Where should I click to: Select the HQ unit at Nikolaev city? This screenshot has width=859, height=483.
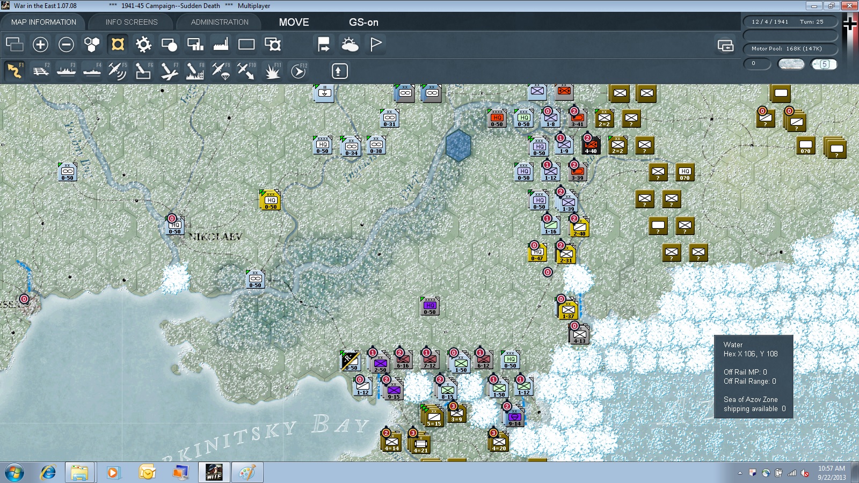[175, 225]
